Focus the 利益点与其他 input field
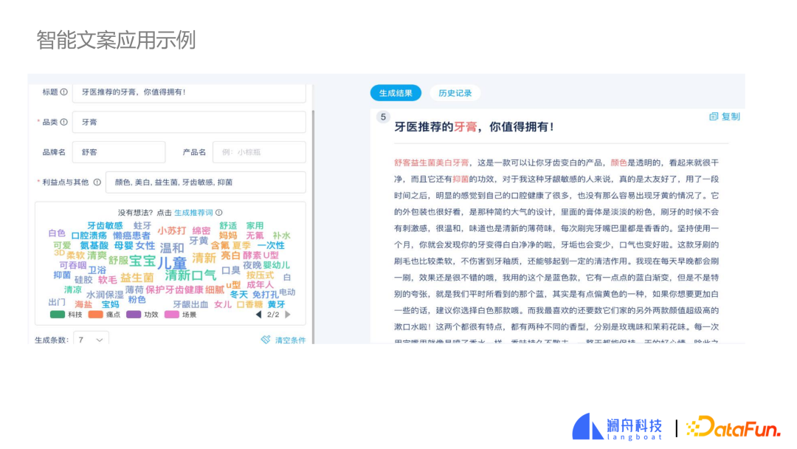797x449 pixels. [x=206, y=182]
